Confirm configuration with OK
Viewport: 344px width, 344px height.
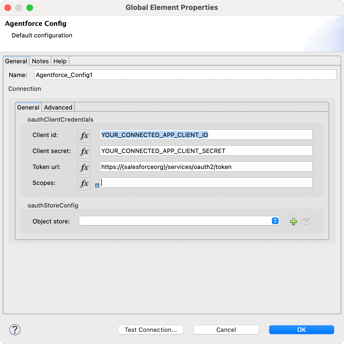pos(302,330)
